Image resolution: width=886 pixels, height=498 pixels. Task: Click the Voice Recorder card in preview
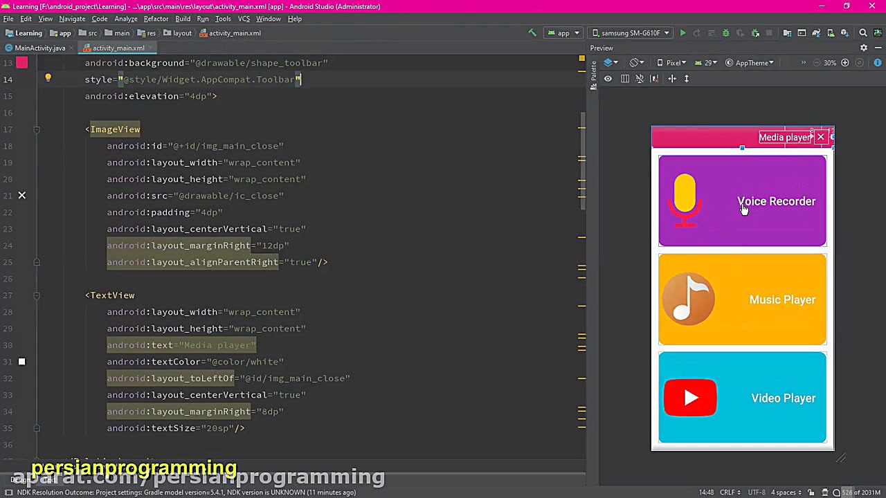[x=742, y=201]
